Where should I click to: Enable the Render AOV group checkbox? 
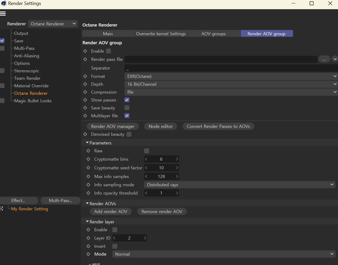[109, 51]
